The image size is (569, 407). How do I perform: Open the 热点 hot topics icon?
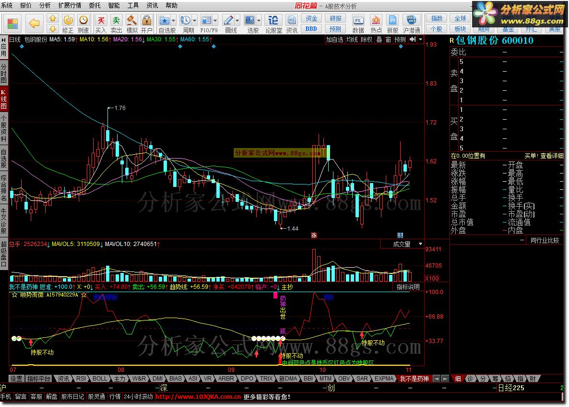pos(376,24)
